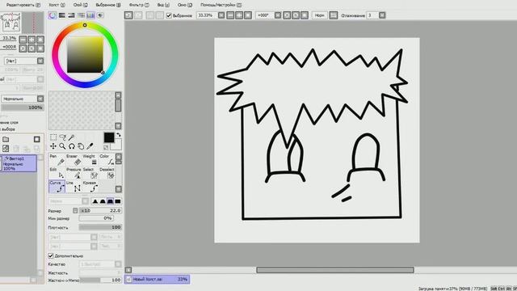This screenshot has height=291, width=517.
Task: Select the eyedropper tool
Action: (90, 146)
